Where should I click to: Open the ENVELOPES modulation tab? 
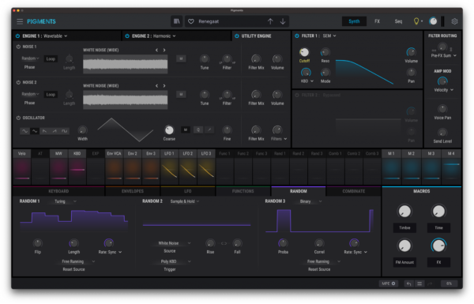tap(133, 191)
